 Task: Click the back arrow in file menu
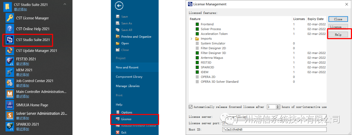[x=119, y=6]
